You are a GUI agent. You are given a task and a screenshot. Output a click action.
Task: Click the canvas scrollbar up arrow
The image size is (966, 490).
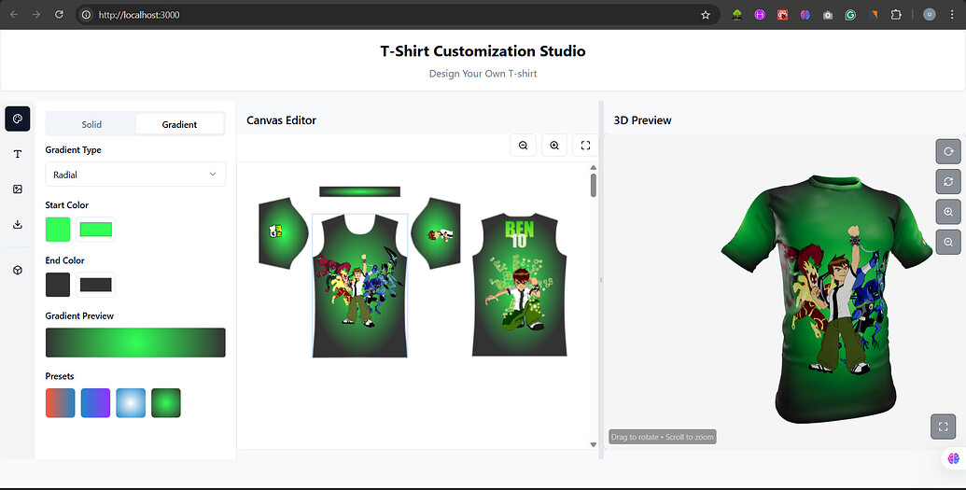pos(594,168)
